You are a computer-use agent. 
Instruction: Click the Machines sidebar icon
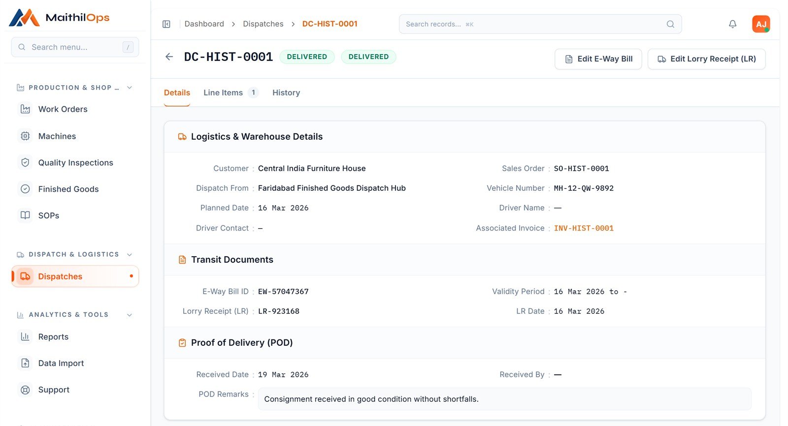[x=25, y=136]
